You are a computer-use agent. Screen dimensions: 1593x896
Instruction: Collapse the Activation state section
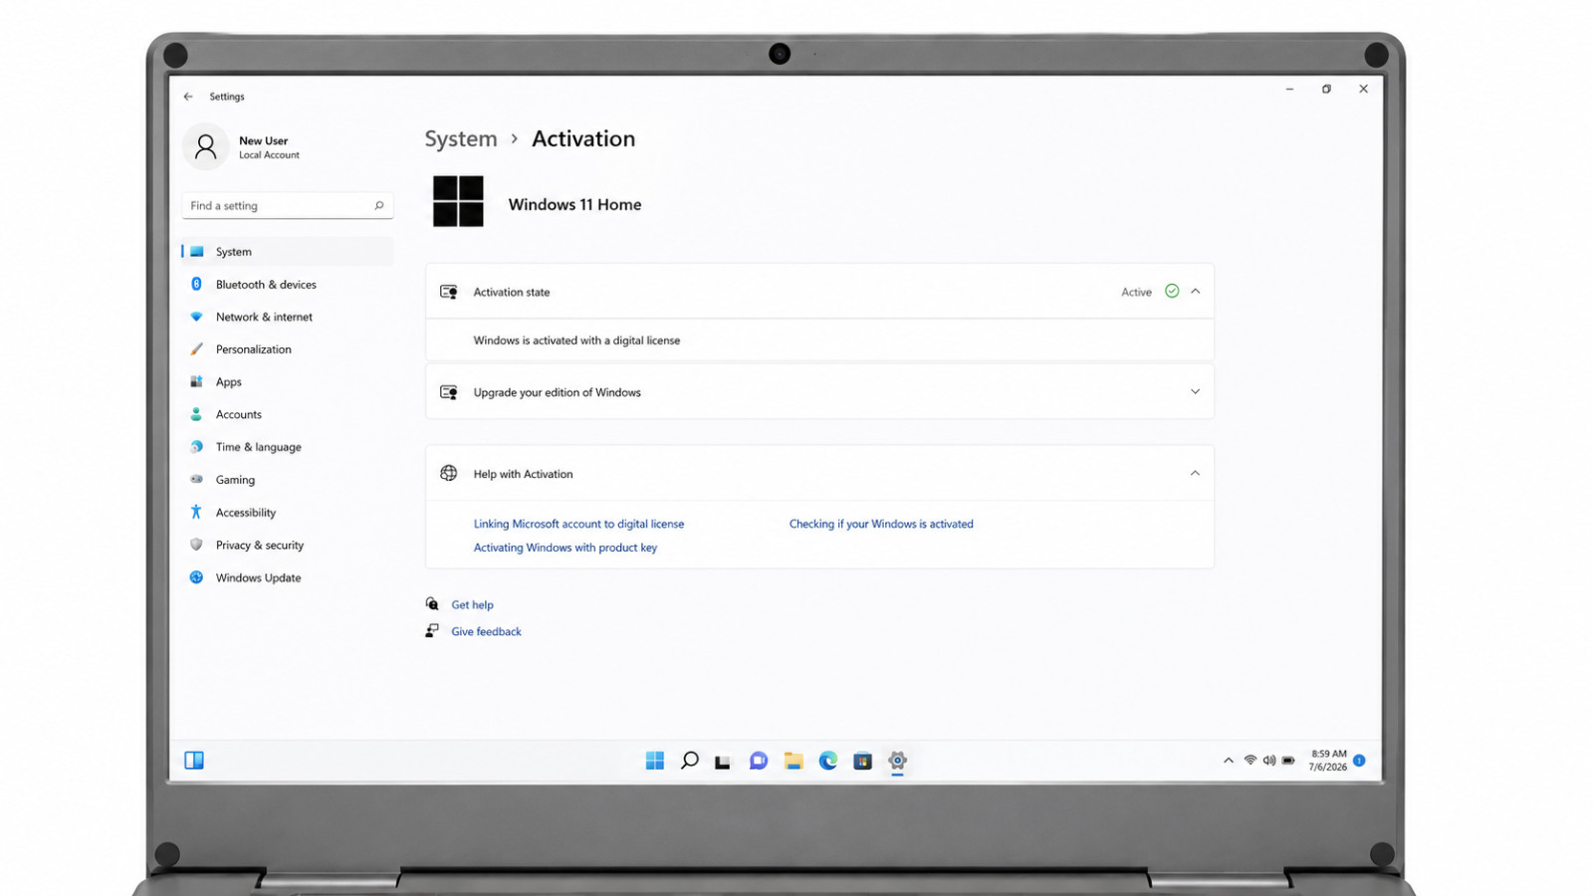pos(1195,292)
